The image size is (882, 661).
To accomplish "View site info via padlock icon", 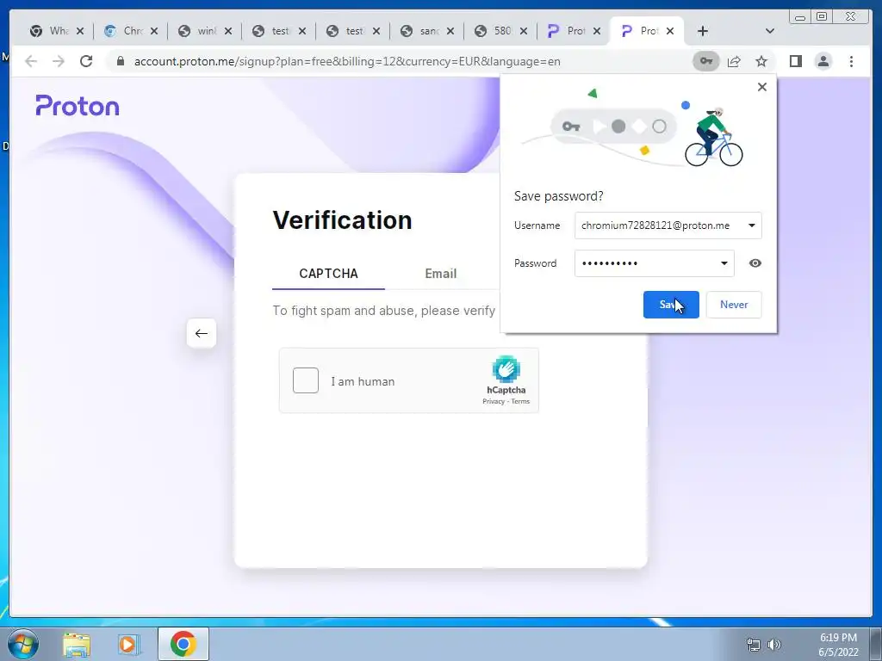I will pyautogui.click(x=120, y=61).
